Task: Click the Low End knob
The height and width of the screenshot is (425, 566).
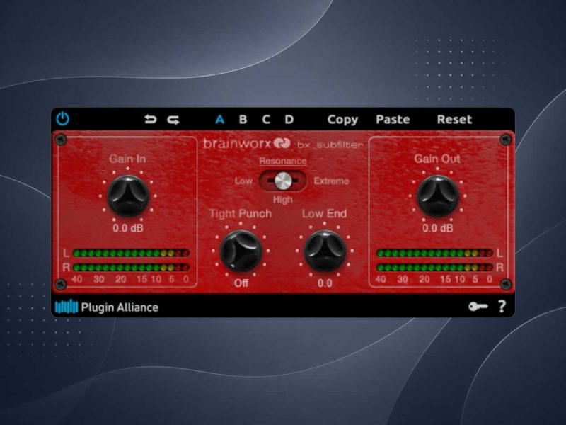Action: pos(325,251)
